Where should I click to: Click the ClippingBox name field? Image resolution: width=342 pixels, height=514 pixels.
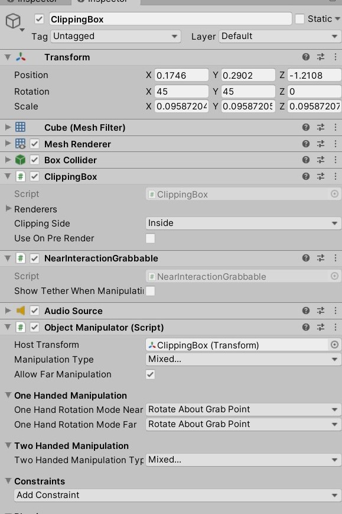click(170, 19)
